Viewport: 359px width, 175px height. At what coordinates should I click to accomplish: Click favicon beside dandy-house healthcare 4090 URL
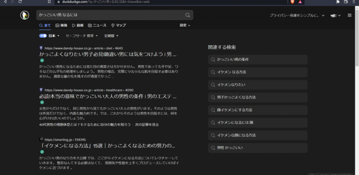coord(41,90)
